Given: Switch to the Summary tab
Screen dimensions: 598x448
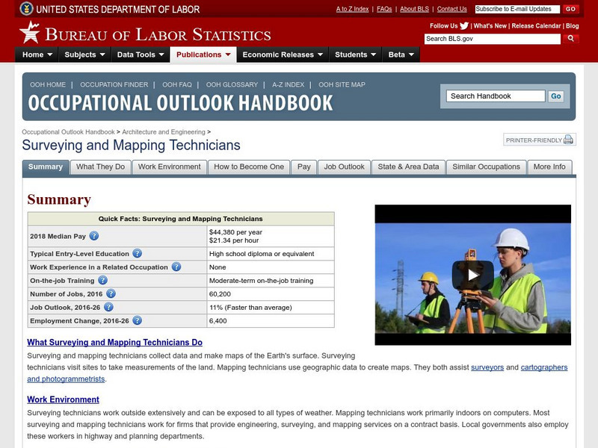Looking at the screenshot, I should (46, 167).
